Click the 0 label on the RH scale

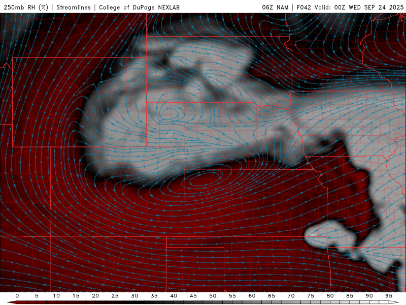click(x=17, y=296)
